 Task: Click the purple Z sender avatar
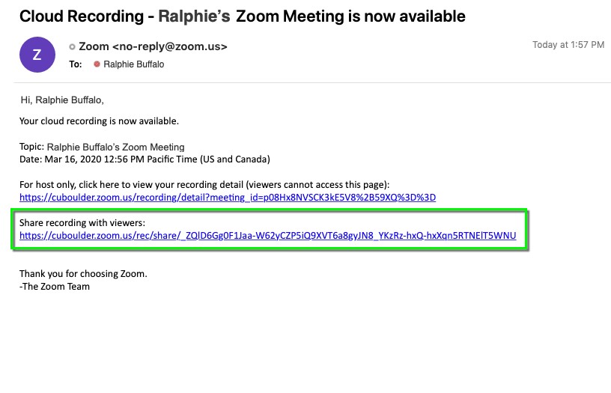[37, 54]
